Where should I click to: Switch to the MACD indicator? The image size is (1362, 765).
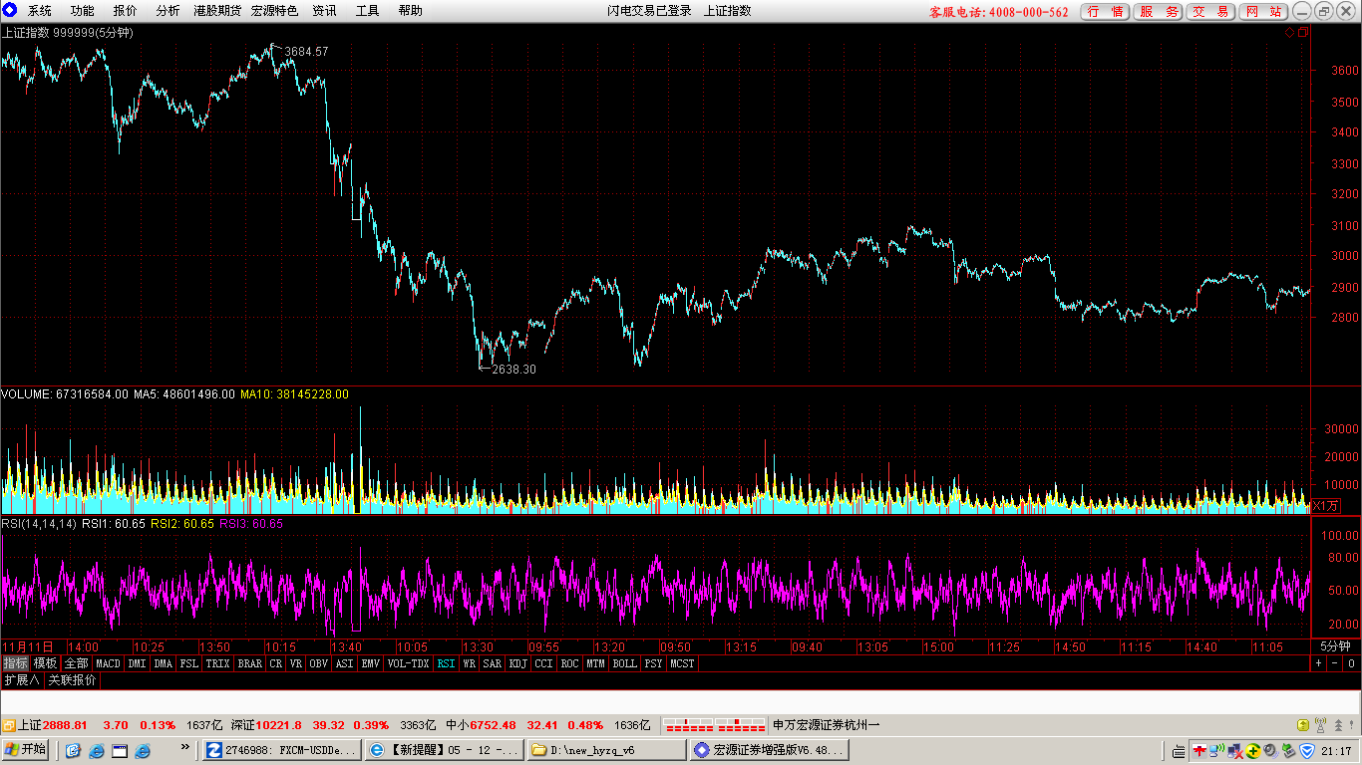[x=108, y=663]
